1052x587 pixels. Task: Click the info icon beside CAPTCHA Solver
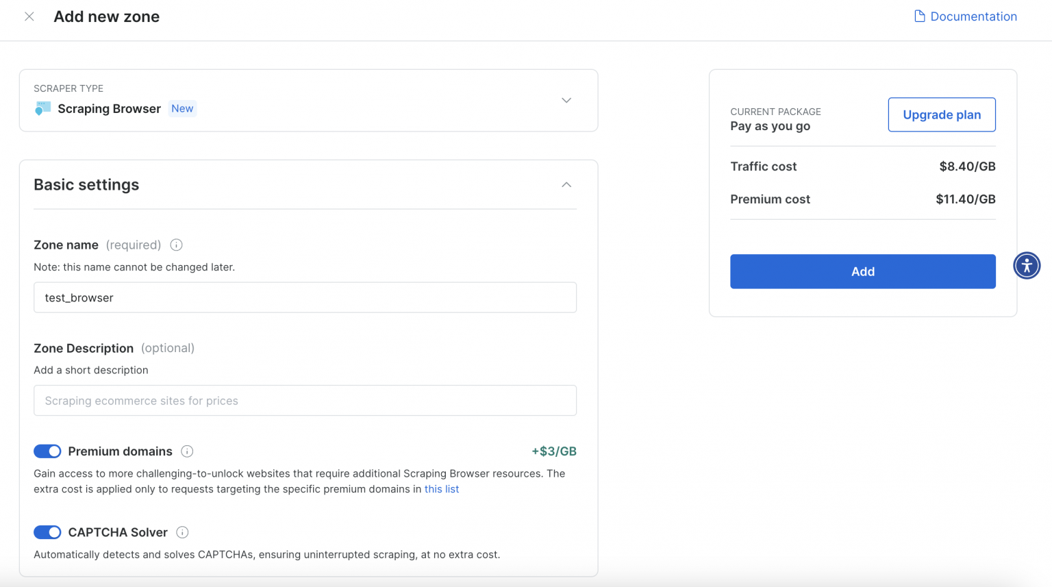coord(182,532)
